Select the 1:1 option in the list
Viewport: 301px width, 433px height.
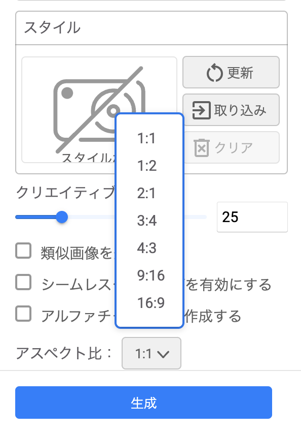click(x=149, y=138)
